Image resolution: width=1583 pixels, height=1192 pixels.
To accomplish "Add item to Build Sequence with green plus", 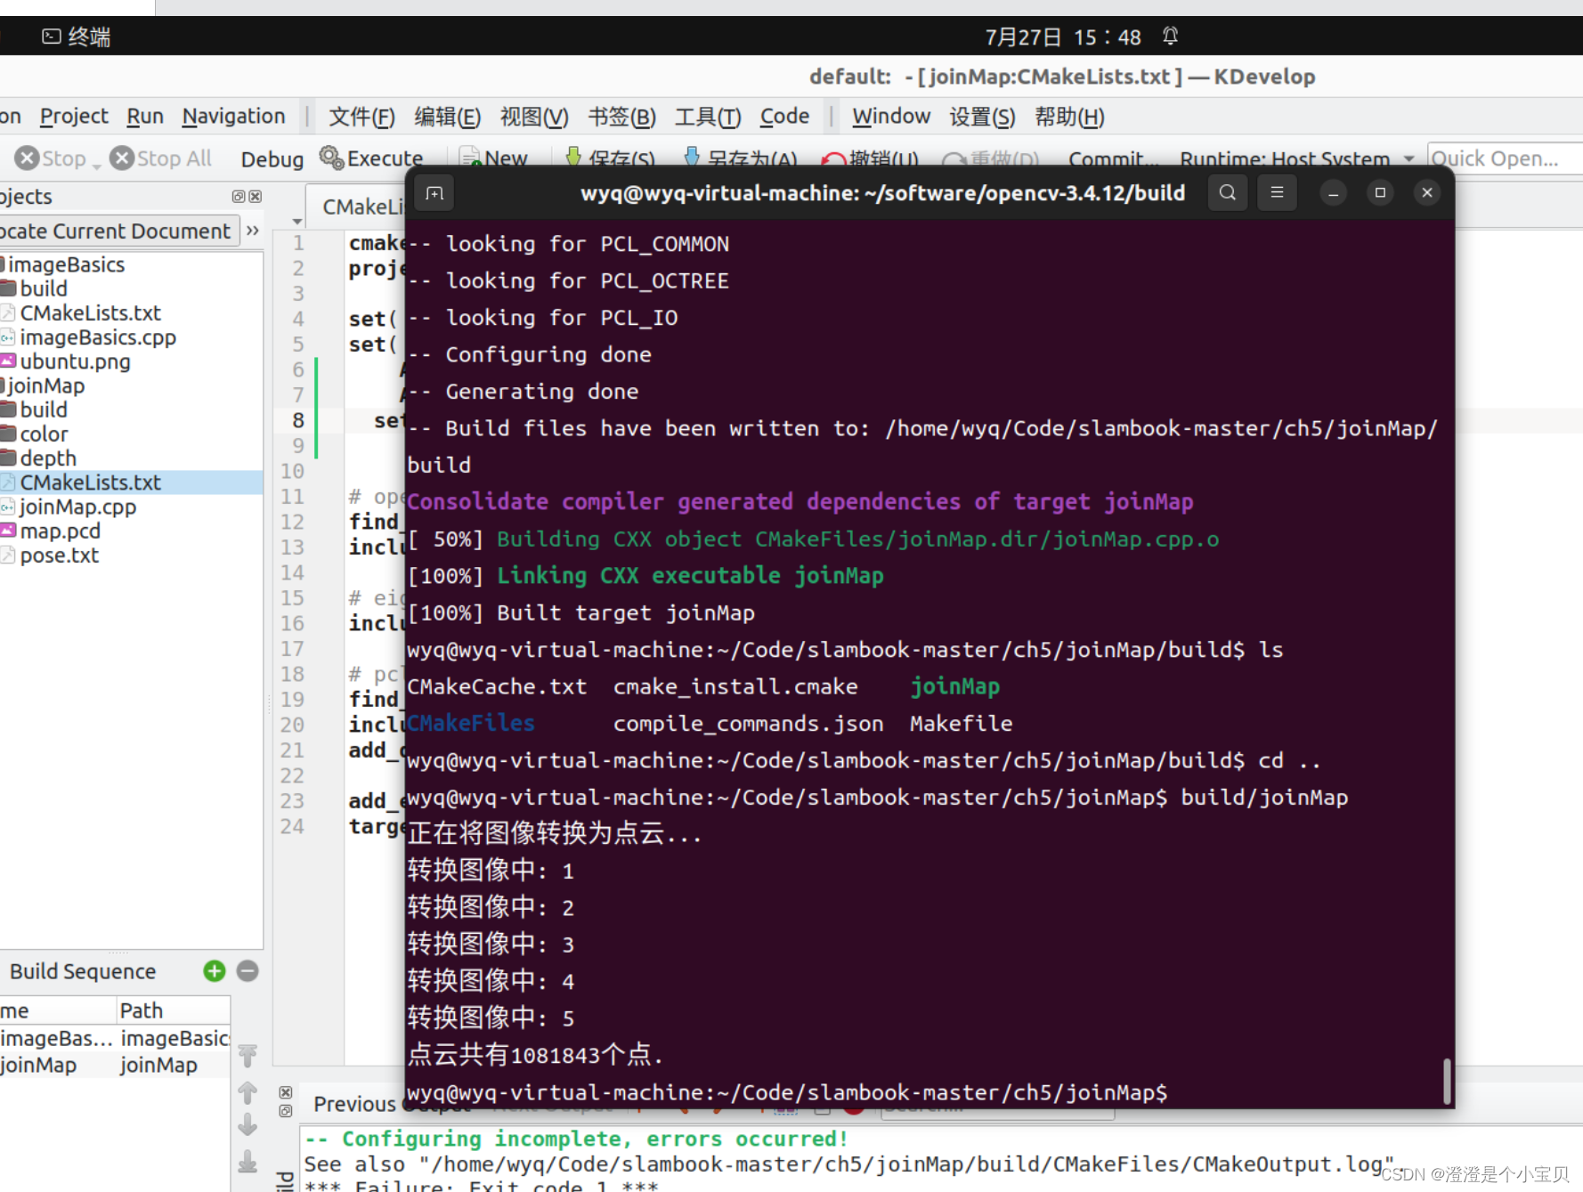I will tap(215, 971).
